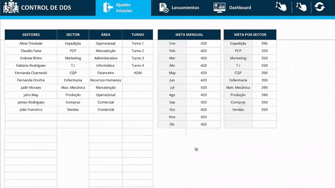Select the Dic month label cell
Image resolution: width=335 pixels, height=188 pixels.
(x=172, y=124)
